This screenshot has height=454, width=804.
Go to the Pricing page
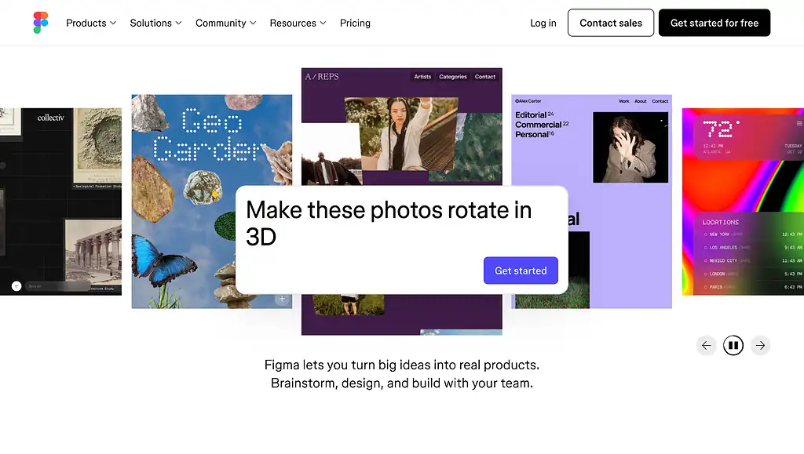coord(355,23)
